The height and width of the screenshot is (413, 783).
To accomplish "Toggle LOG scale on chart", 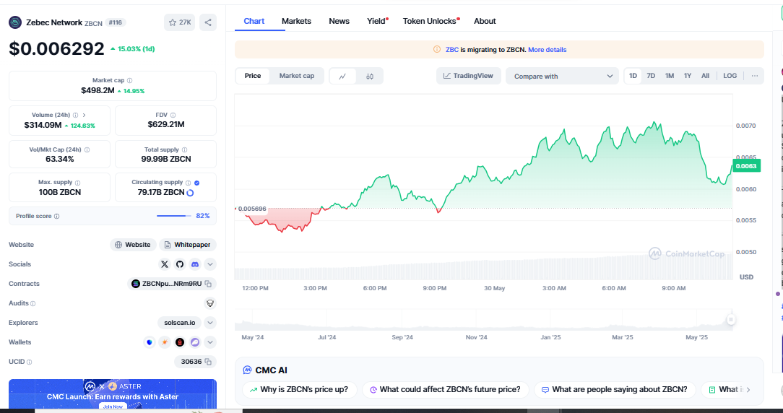I will tap(730, 76).
